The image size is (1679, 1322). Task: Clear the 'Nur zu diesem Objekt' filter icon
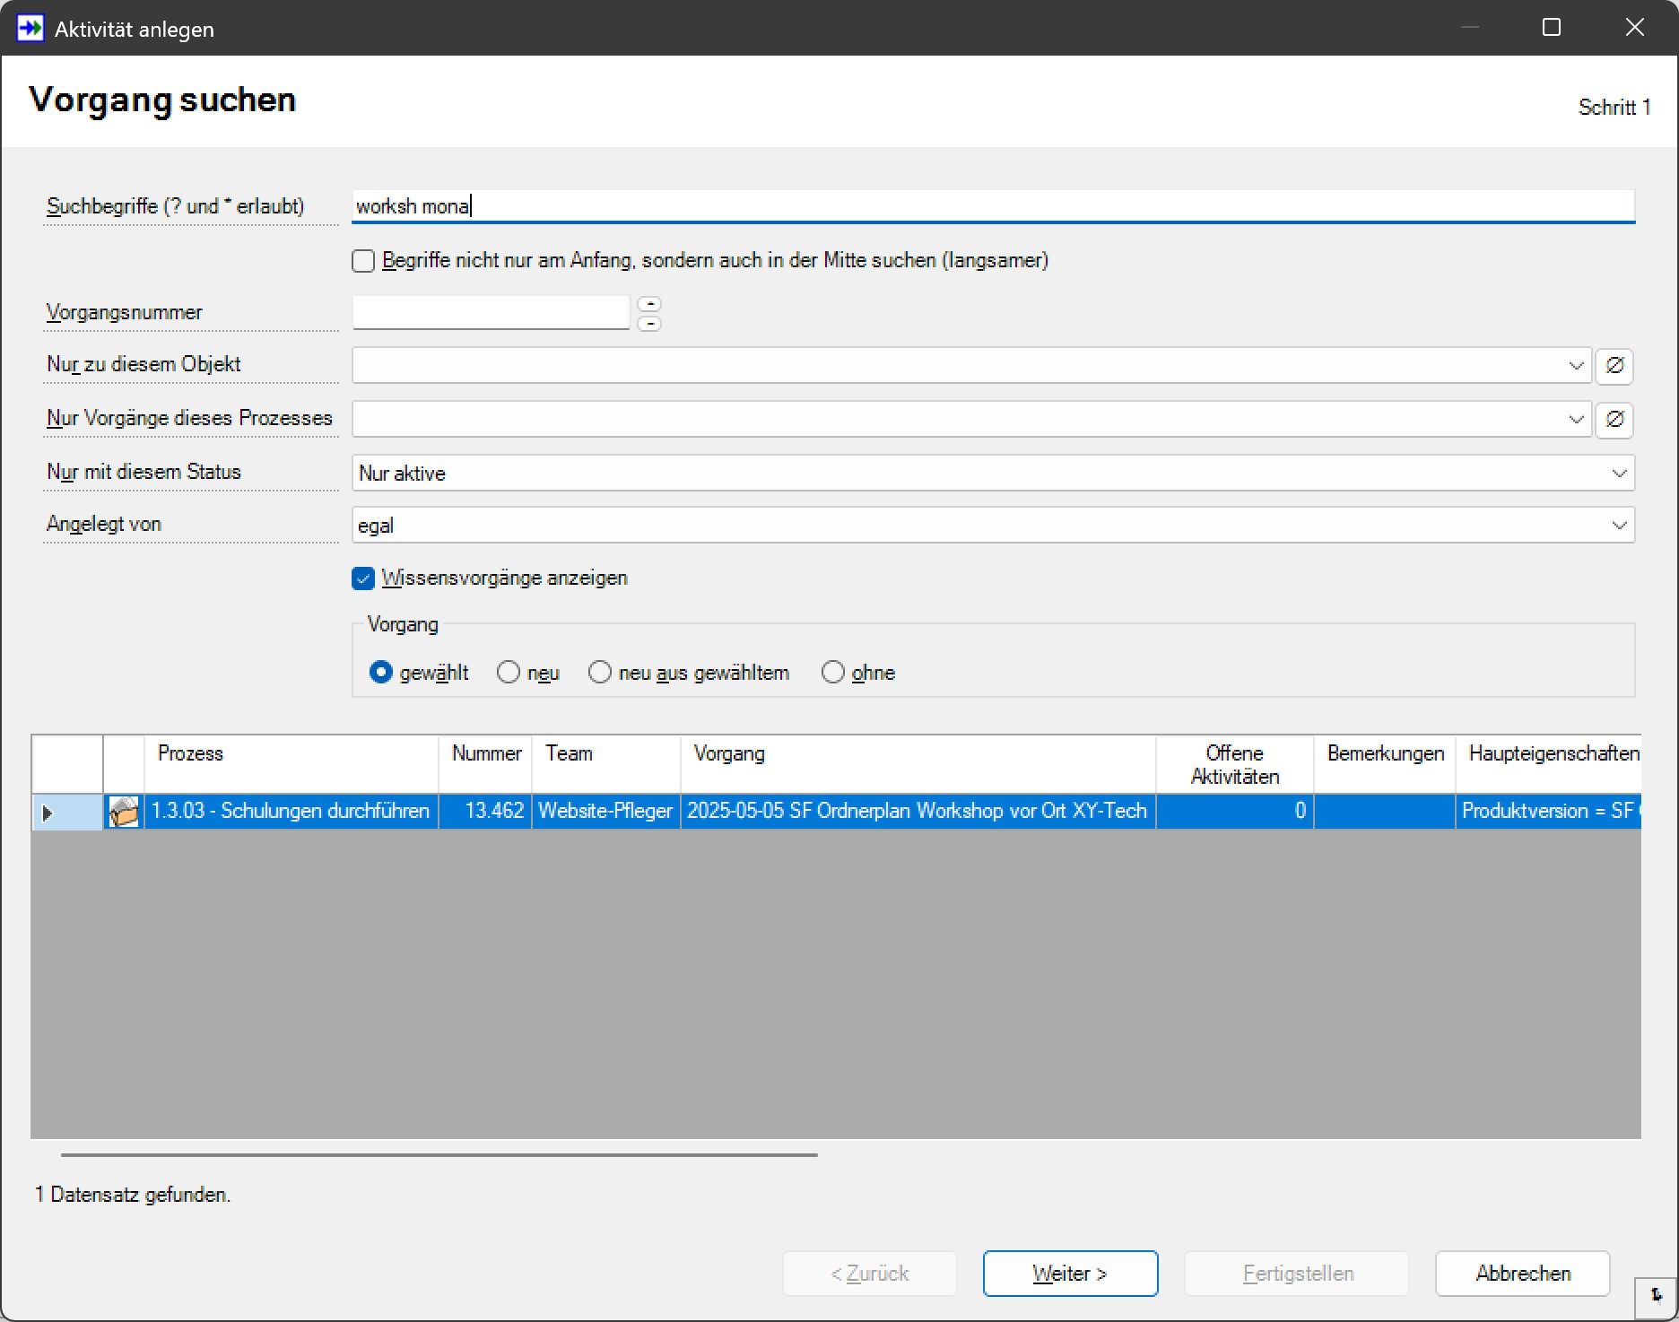[1614, 365]
